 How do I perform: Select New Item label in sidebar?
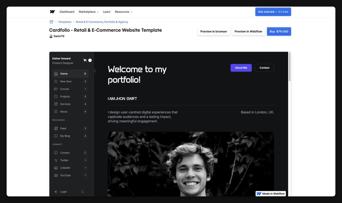pos(66,81)
